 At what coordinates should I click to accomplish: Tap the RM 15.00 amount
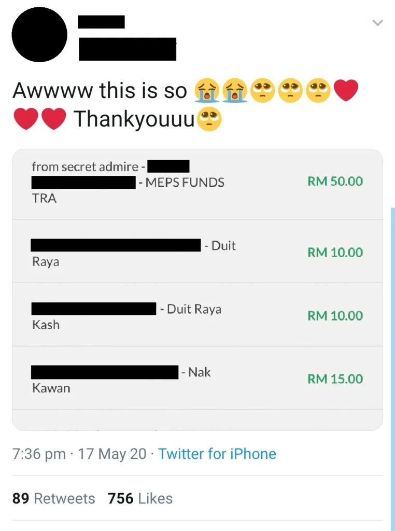click(x=335, y=379)
